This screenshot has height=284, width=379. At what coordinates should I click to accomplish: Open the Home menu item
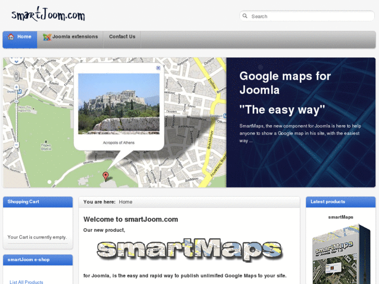[20, 40]
